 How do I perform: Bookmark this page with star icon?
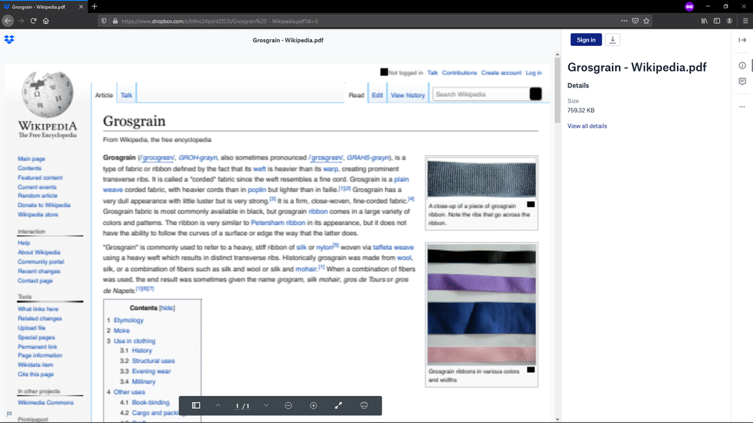point(646,21)
